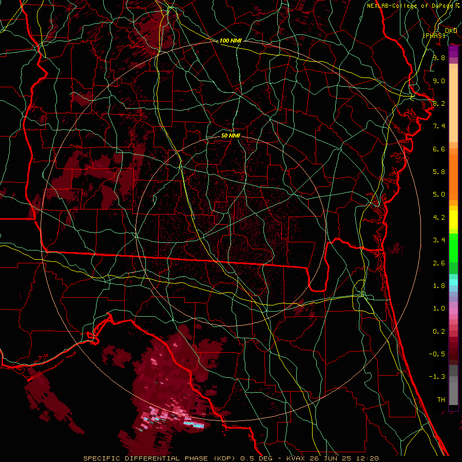
Task: Click the 5.8 value on the color scale
Action: [x=439, y=172]
